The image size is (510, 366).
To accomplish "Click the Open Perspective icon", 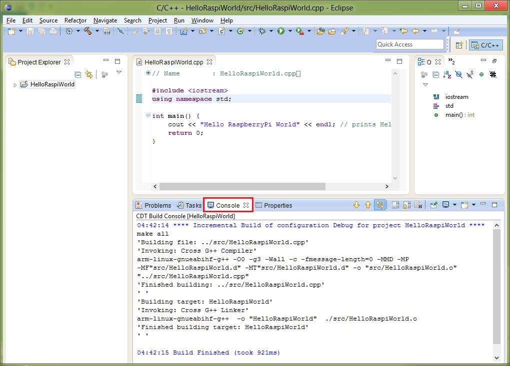I will point(459,45).
